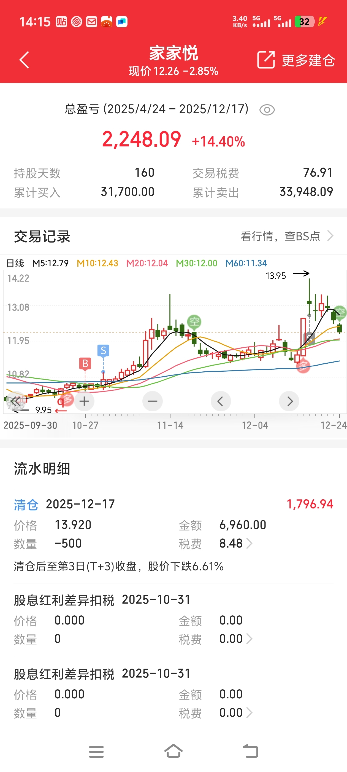Screen dimensions: 347x772
Task: Tap the +14.40% return rate
Action: pyautogui.click(x=218, y=141)
